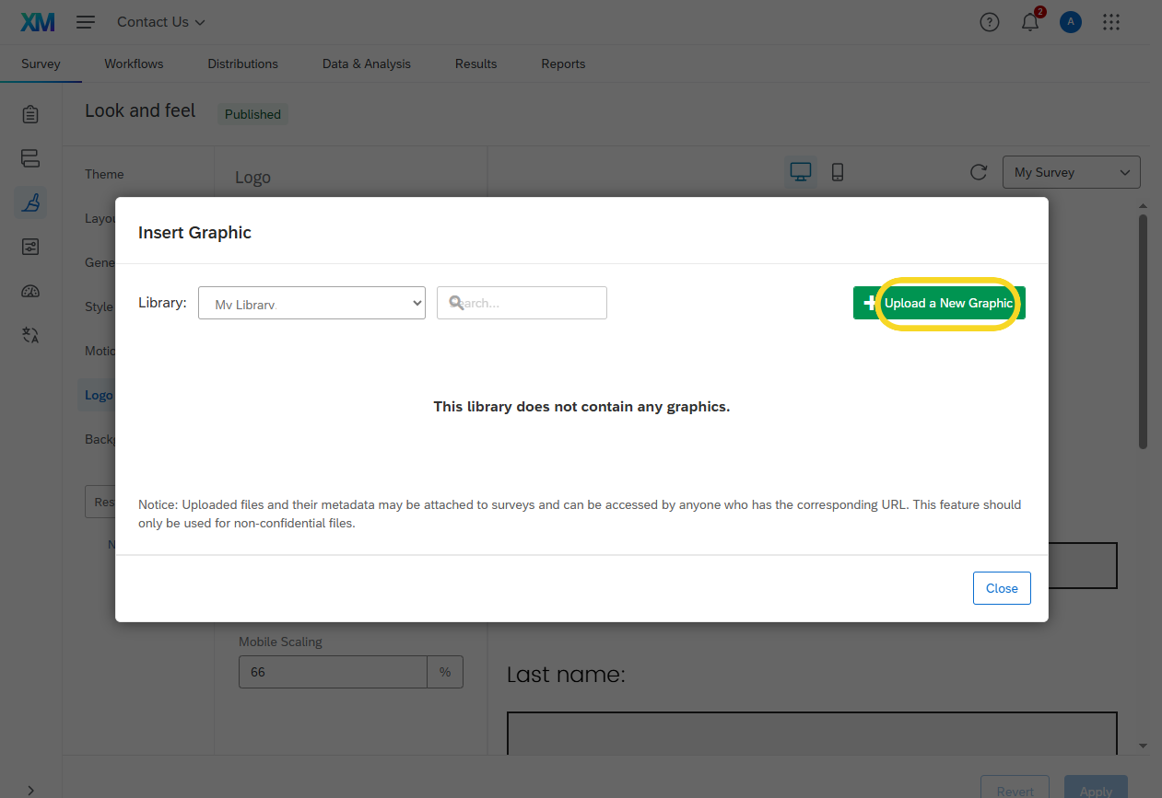This screenshot has width=1162, height=798.
Task: Open the app switcher grid icon
Action: 1111,22
